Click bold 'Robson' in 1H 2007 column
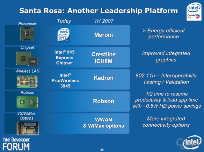204x152 pixels. point(104,101)
